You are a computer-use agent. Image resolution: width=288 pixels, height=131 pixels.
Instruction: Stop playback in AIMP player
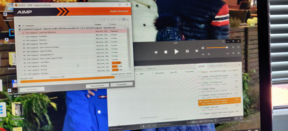166,52
